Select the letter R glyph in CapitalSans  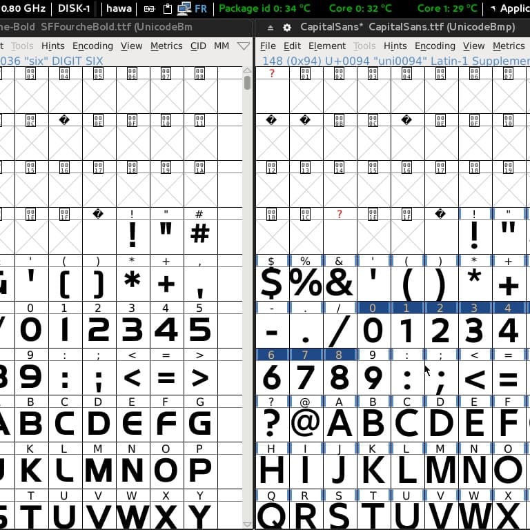point(306,516)
